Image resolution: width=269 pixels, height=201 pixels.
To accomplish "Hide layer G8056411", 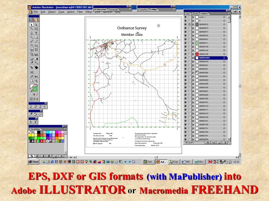I will [185, 43].
